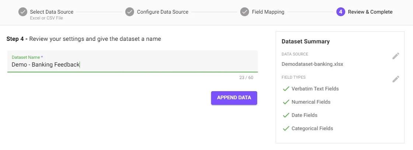
Task: Open the Field Mapping step label
Action: [x=268, y=12]
